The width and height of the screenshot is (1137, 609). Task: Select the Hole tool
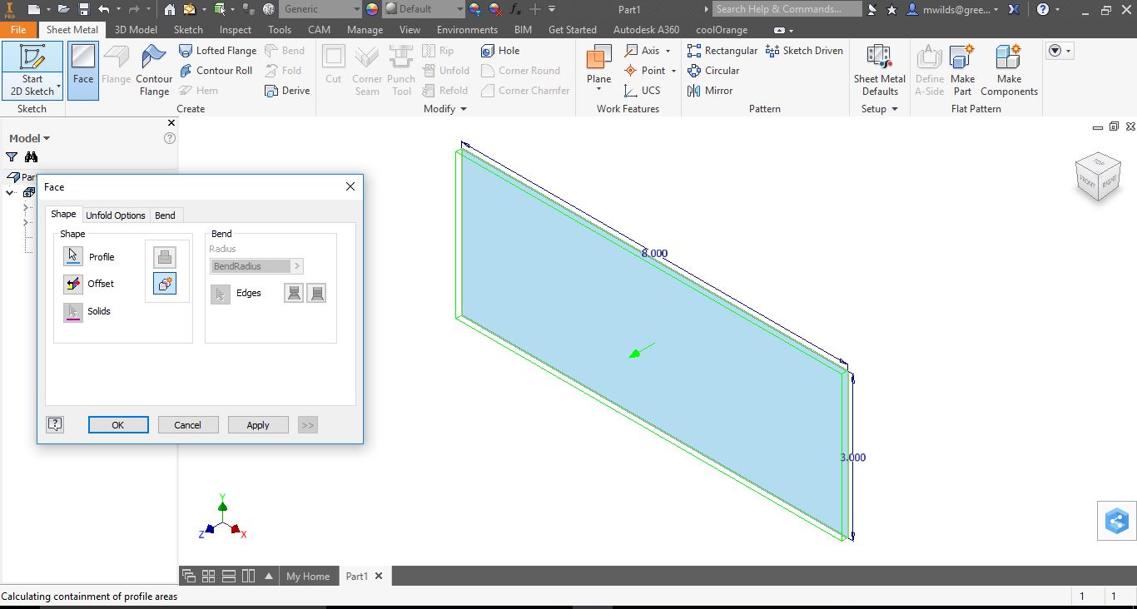(x=500, y=50)
